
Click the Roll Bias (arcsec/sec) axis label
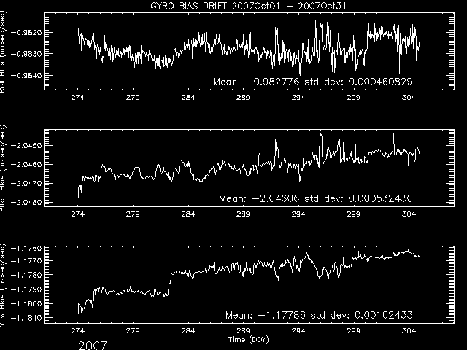(3, 51)
